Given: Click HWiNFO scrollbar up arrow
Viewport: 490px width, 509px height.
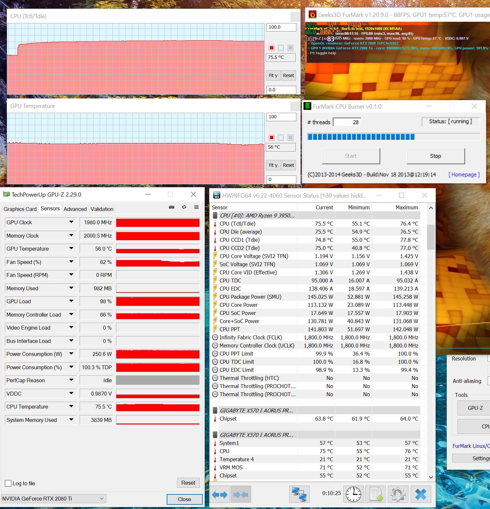Looking at the screenshot, I should pyautogui.click(x=431, y=208).
